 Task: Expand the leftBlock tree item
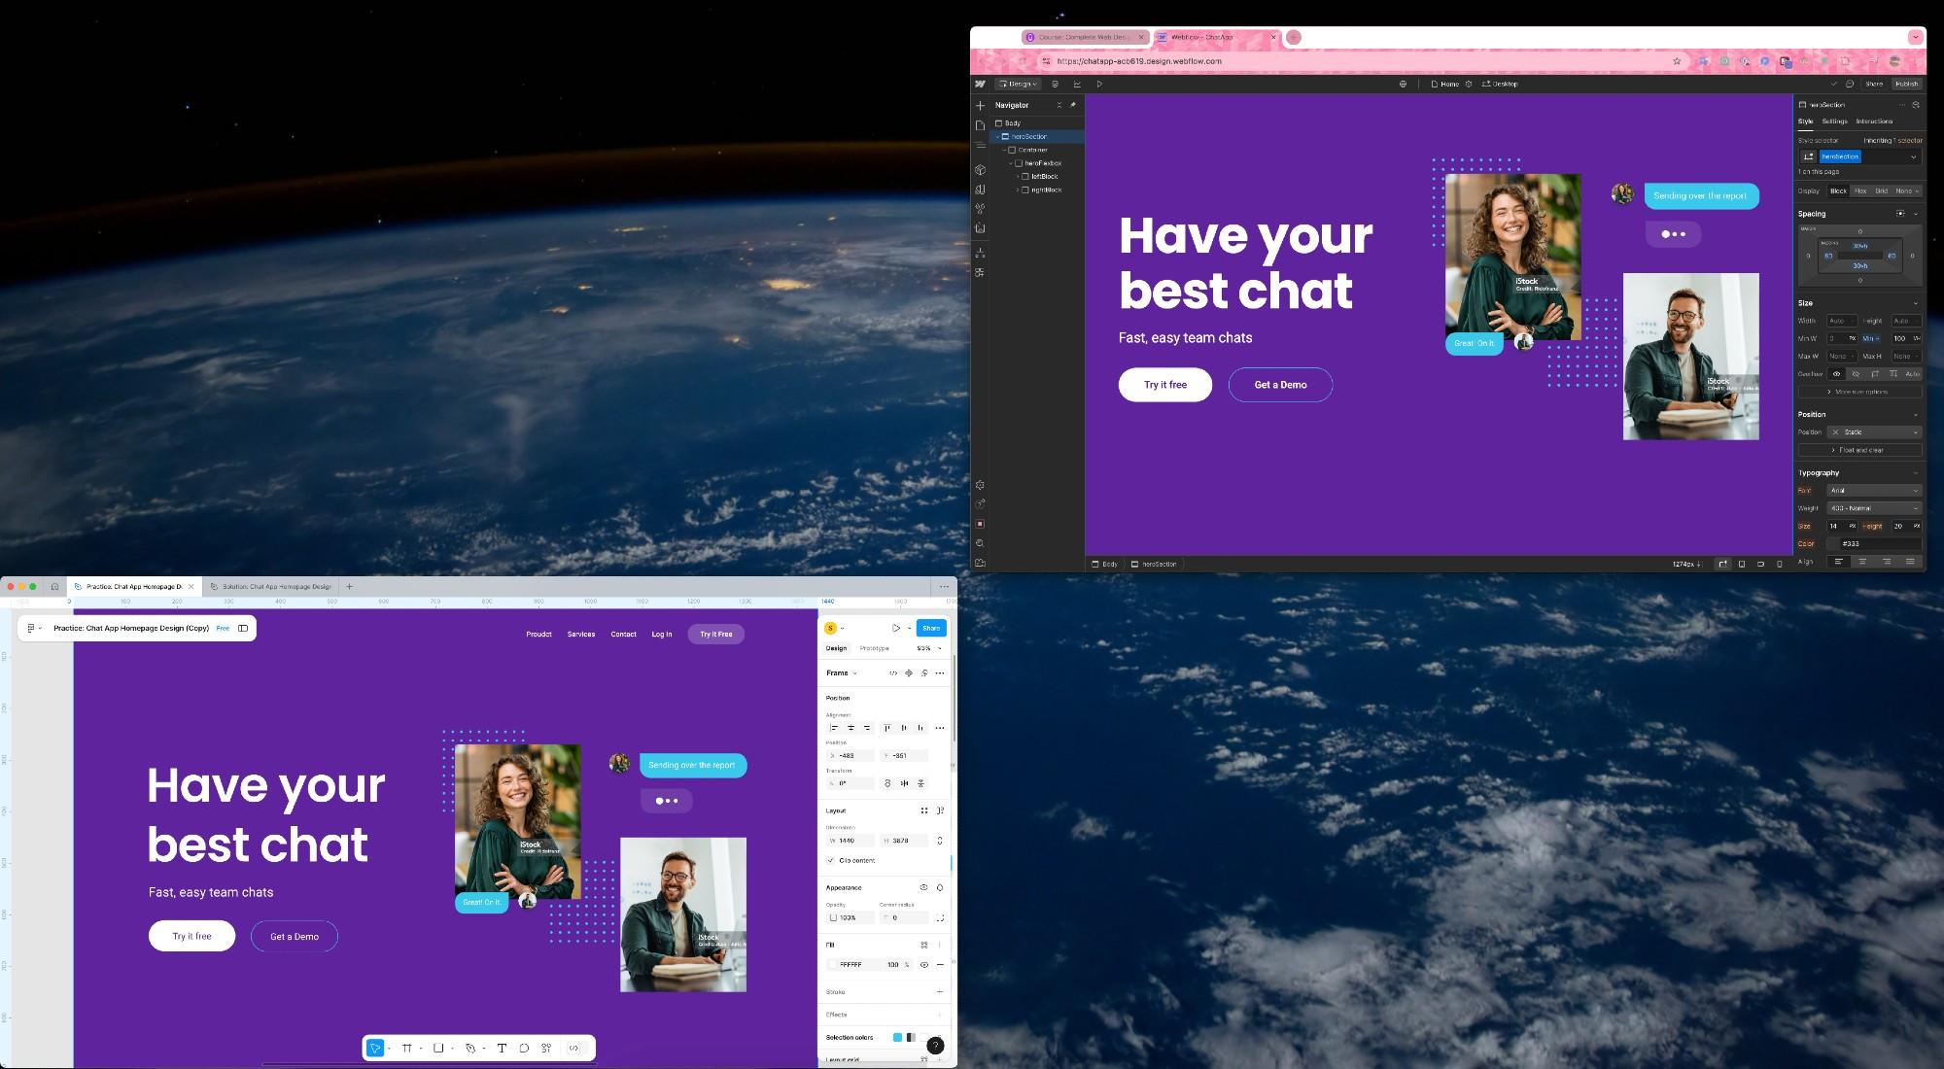(x=1018, y=177)
